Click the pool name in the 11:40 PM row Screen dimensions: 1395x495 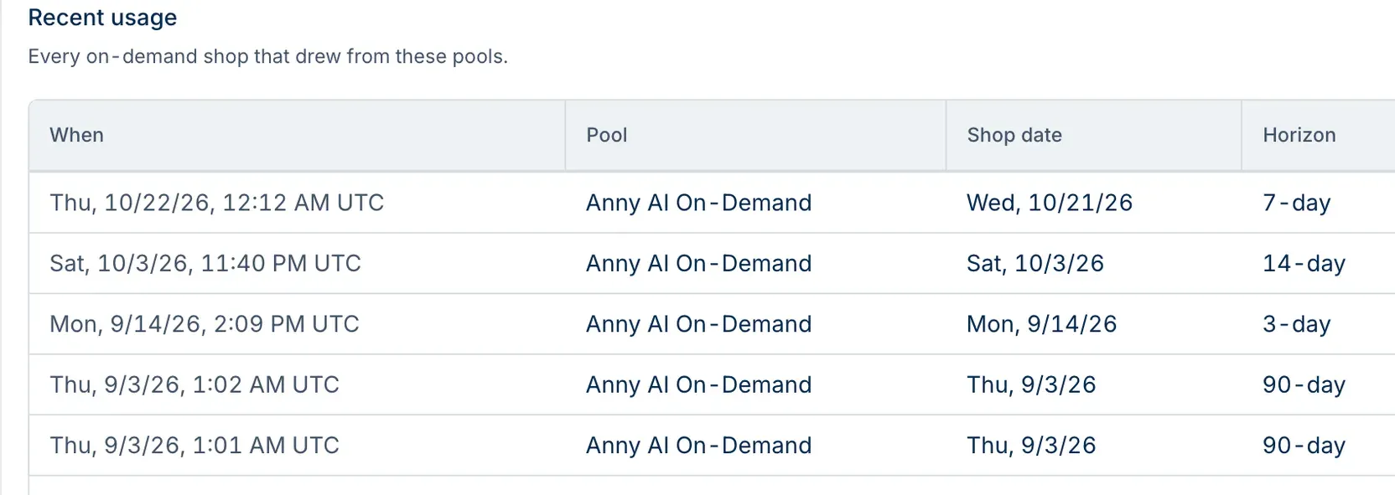pos(699,263)
